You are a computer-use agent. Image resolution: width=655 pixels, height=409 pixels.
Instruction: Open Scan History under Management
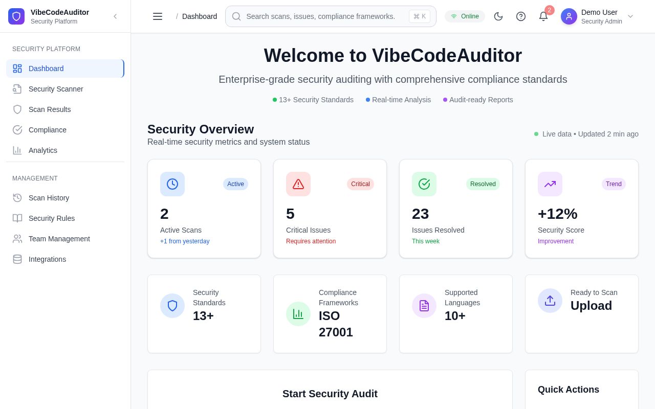[65, 198]
